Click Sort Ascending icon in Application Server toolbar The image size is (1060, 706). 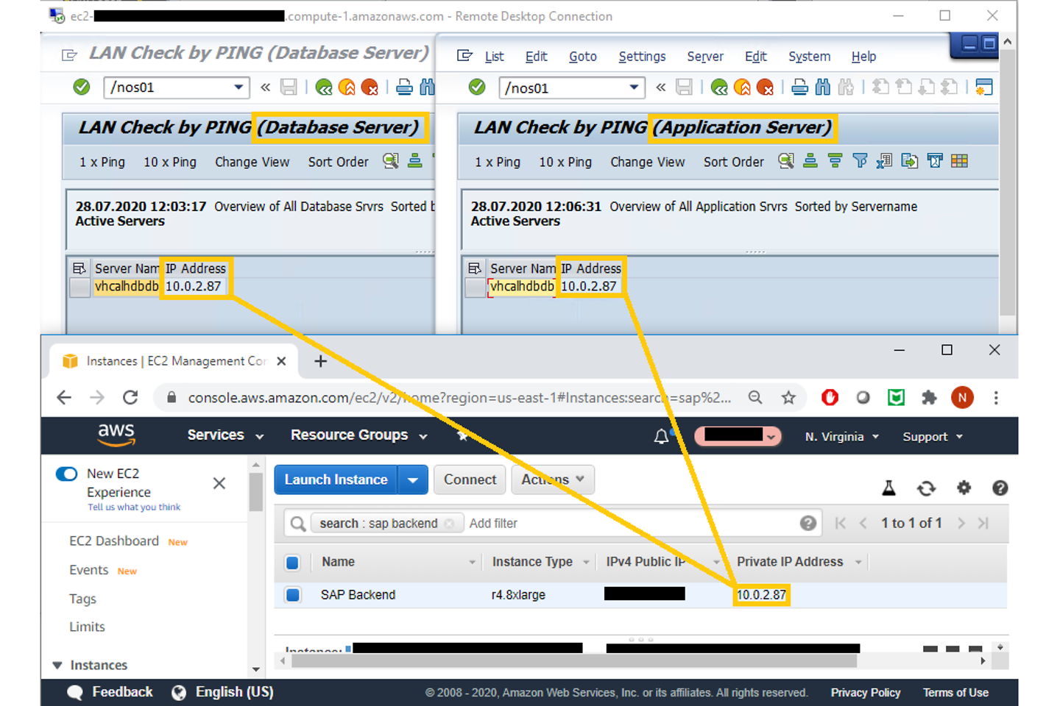pos(810,161)
